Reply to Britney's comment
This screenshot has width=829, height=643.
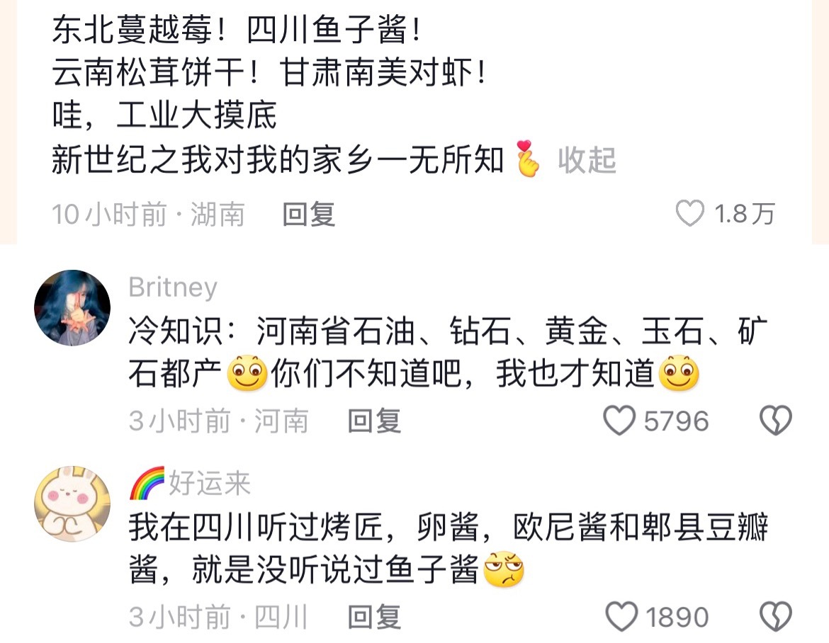(x=374, y=421)
